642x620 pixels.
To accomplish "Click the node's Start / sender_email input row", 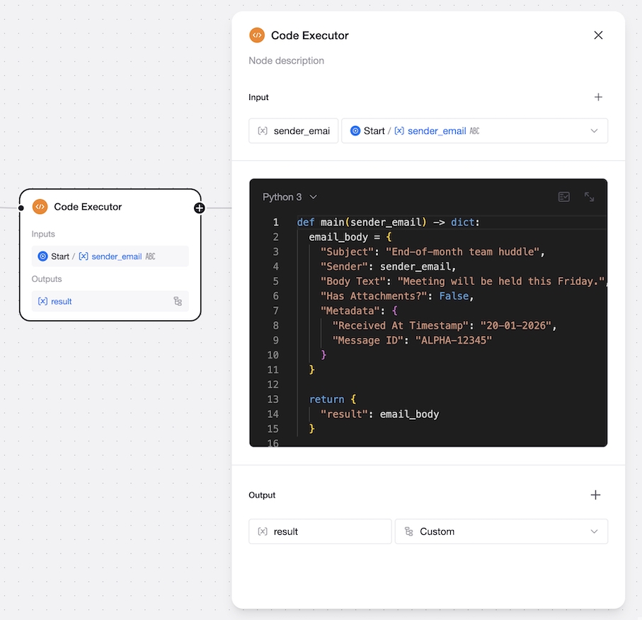I will point(110,257).
